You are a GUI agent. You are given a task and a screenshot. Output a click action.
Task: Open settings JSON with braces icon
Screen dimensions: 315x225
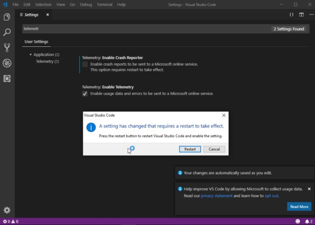(x=291, y=14)
